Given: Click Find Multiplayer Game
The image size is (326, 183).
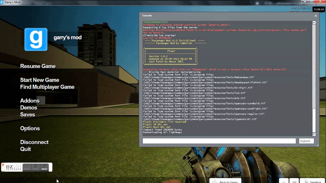Looking at the screenshot, I should coord(47,87).
